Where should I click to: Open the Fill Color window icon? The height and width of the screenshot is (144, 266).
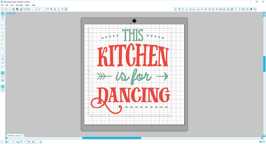pos(176,9)
